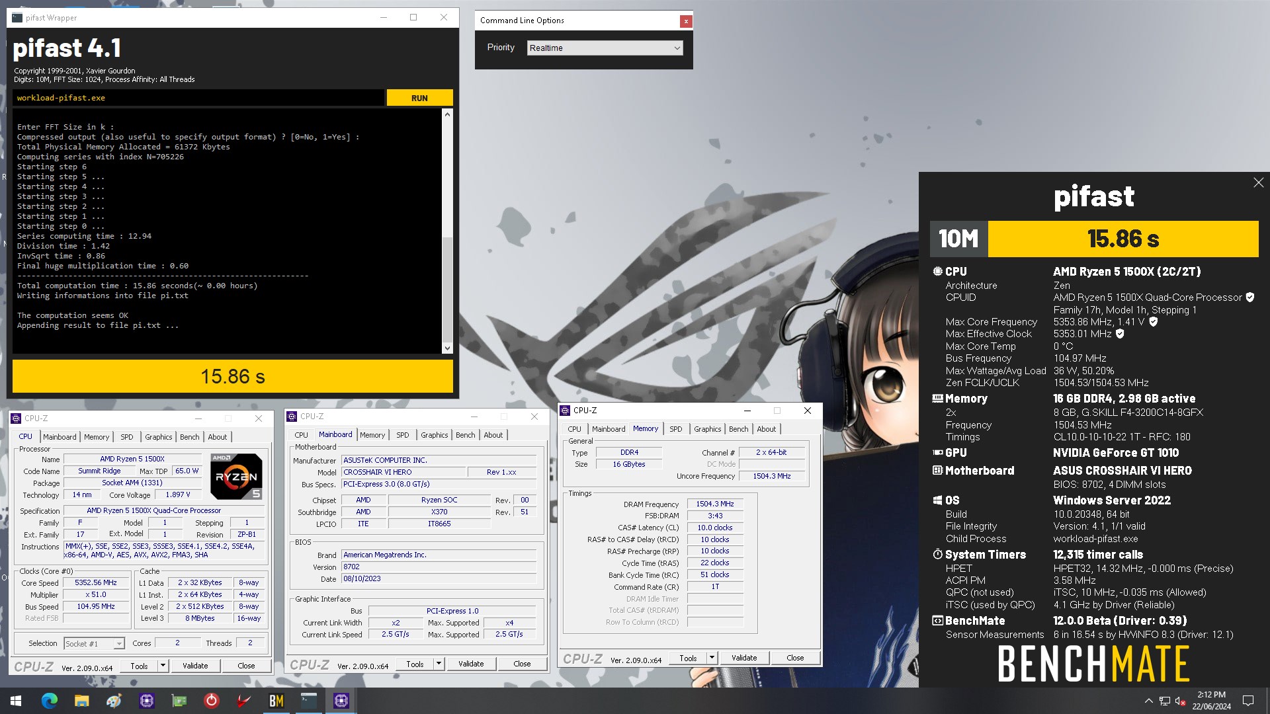Click Validate in CPU-Z Memory window

coord(744,658)
